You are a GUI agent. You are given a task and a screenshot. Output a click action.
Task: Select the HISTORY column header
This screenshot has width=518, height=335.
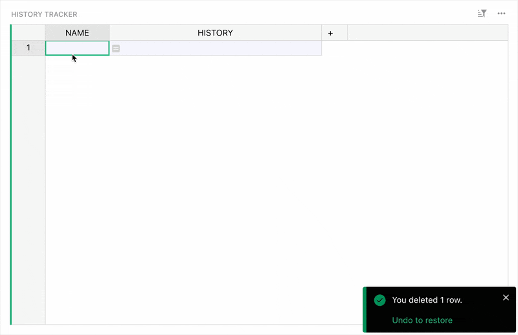pos(215,33)
